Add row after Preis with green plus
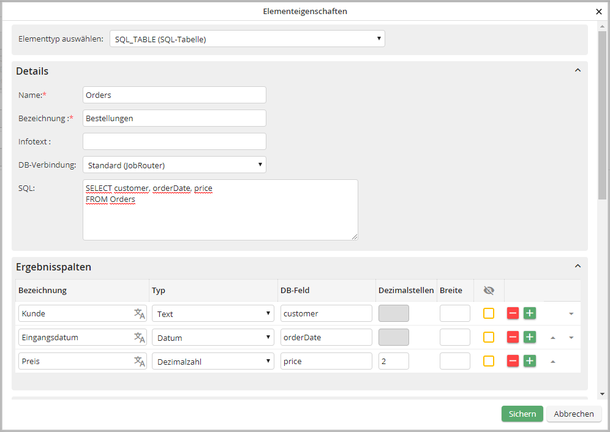 click(x=530, y=361)
